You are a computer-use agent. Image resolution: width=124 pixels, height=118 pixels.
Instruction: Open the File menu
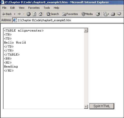pos(4,8)
